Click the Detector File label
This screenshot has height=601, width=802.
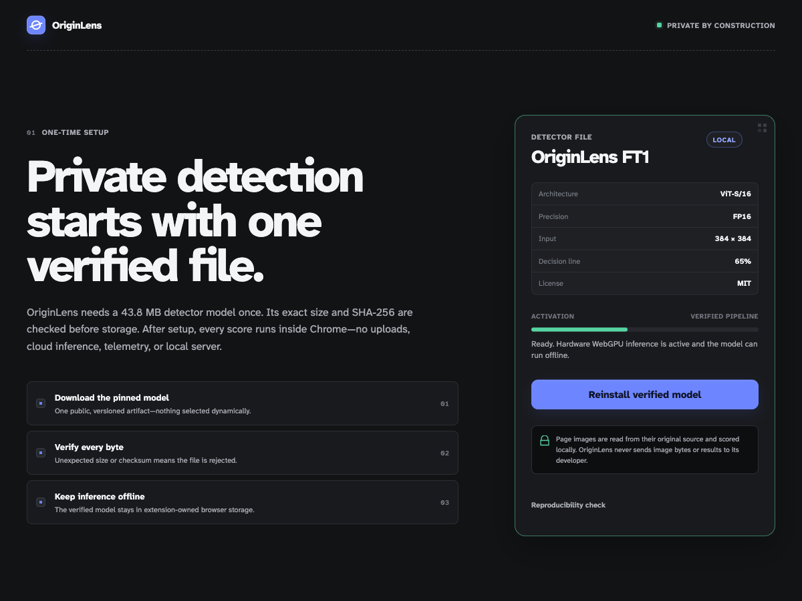tap(561, 137)
